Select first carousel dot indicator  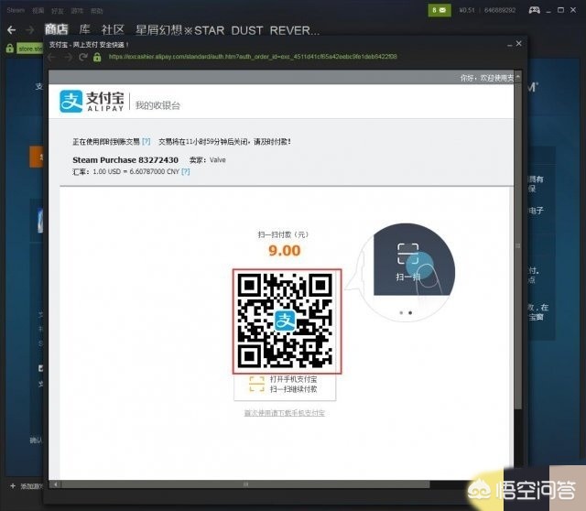point(401,312)
